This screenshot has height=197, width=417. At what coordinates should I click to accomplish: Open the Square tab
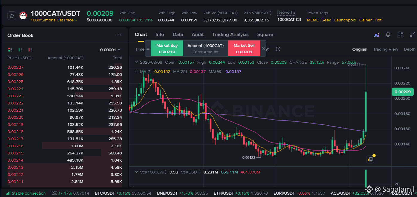click(x=265, y=35)
